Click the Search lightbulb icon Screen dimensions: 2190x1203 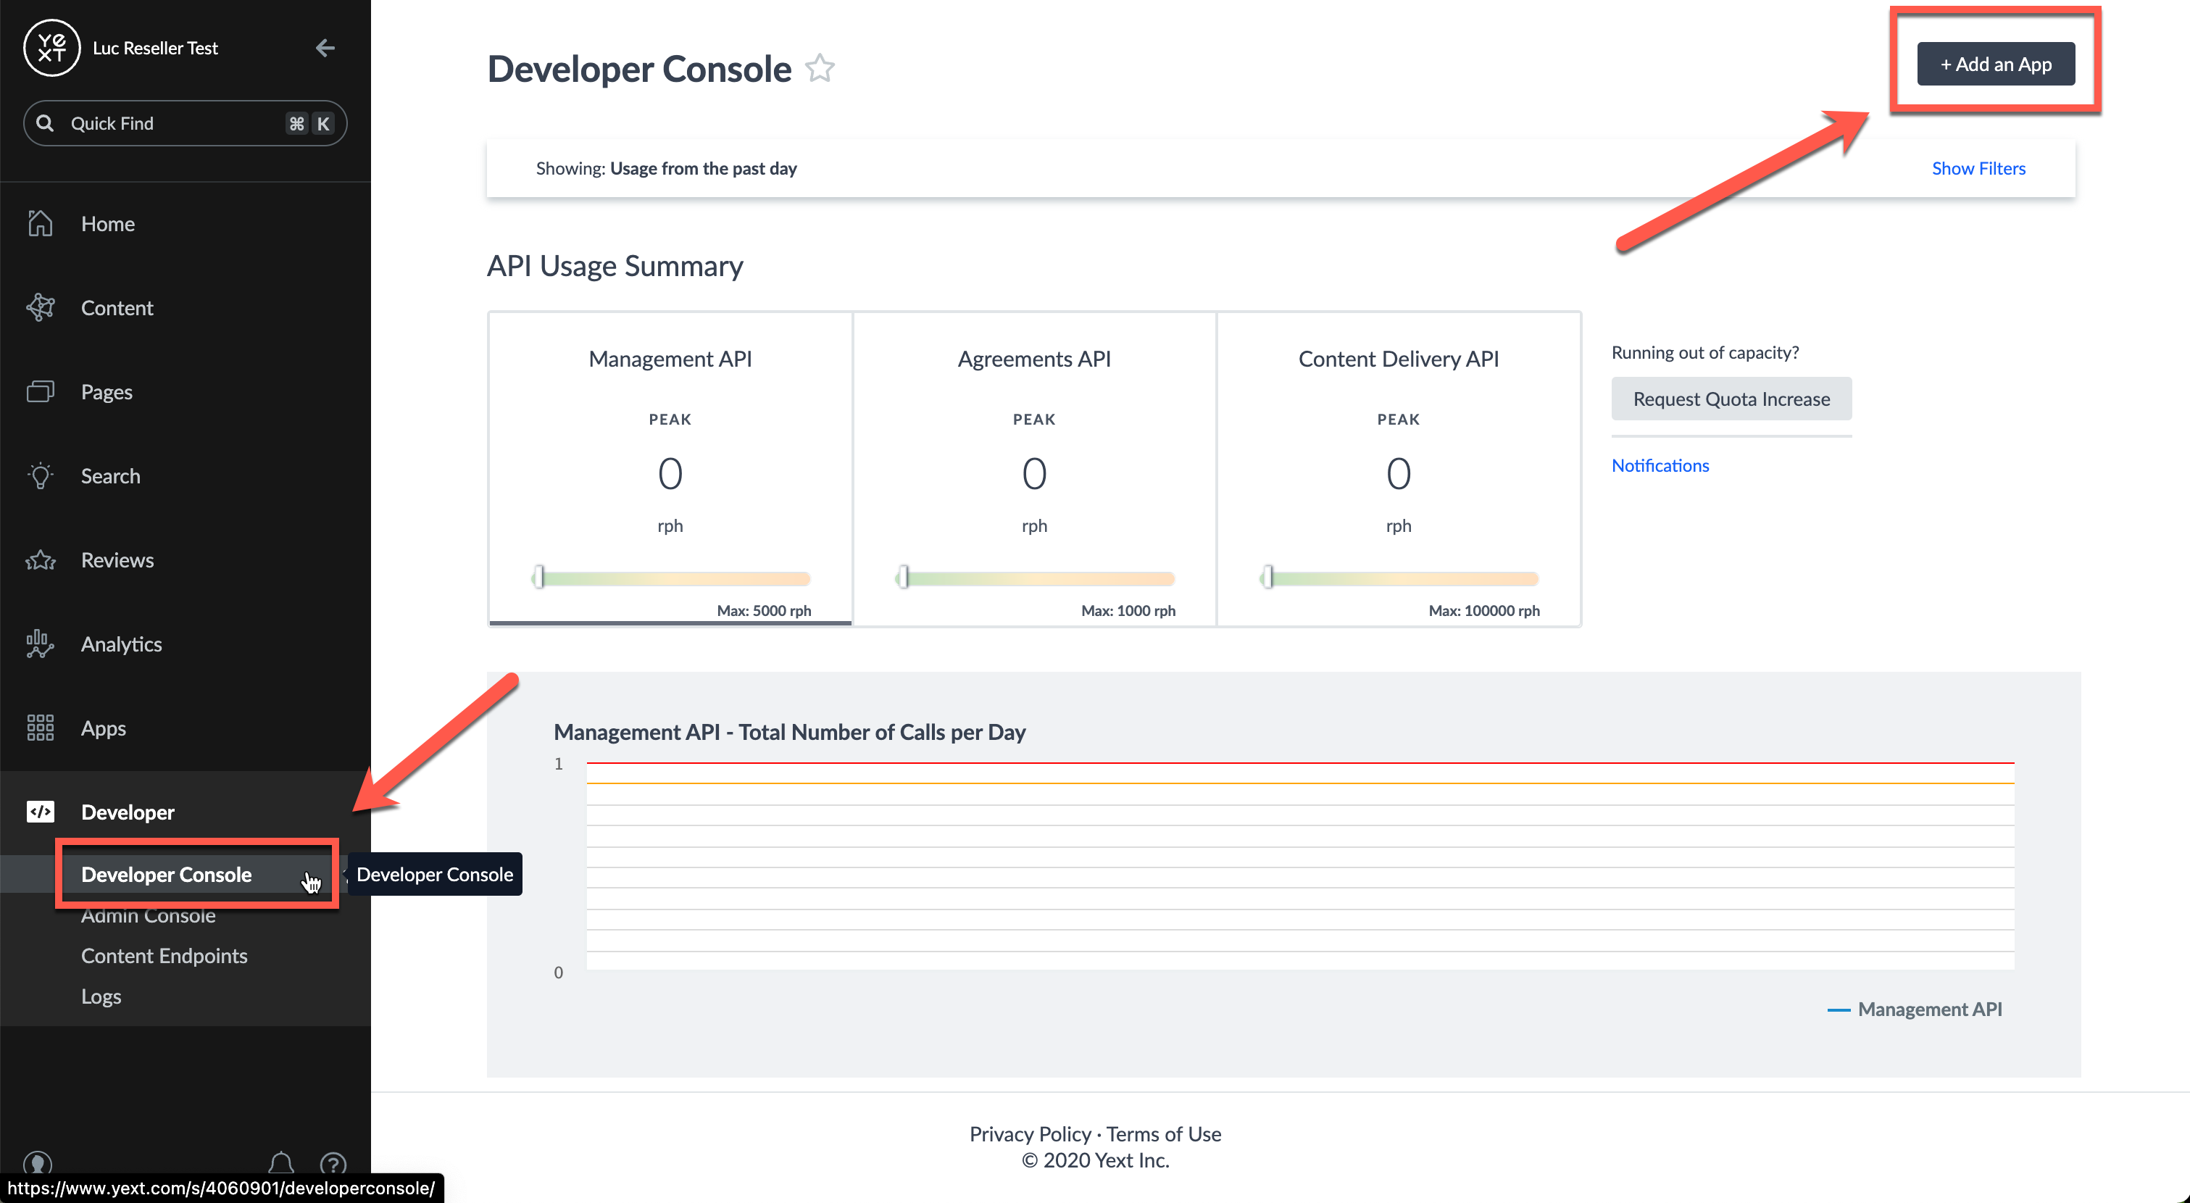click(40, 475)
